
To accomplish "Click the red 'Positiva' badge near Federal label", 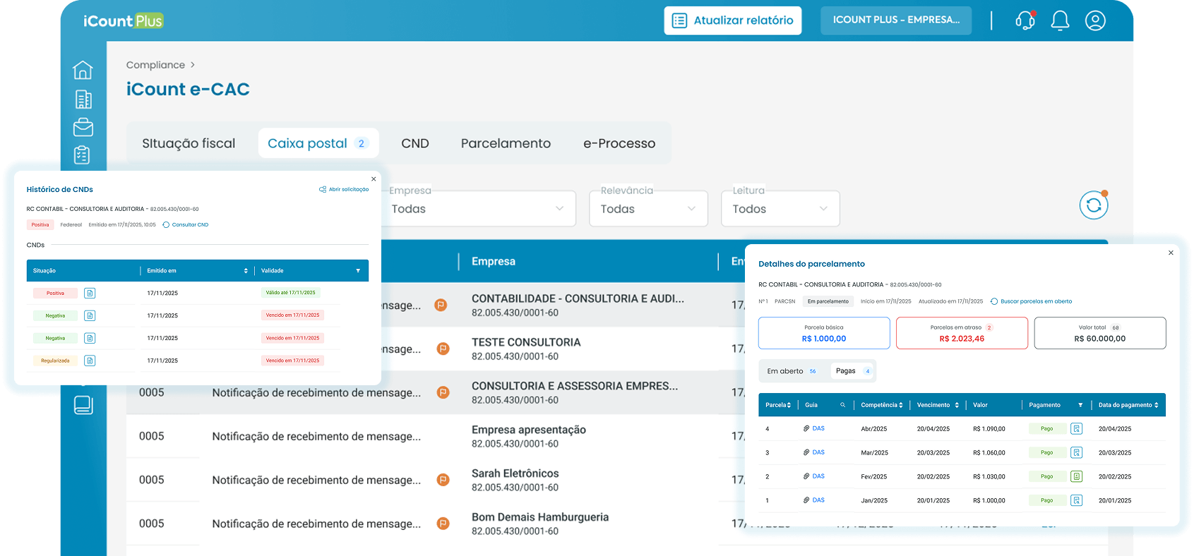I will tap(40, 225).
